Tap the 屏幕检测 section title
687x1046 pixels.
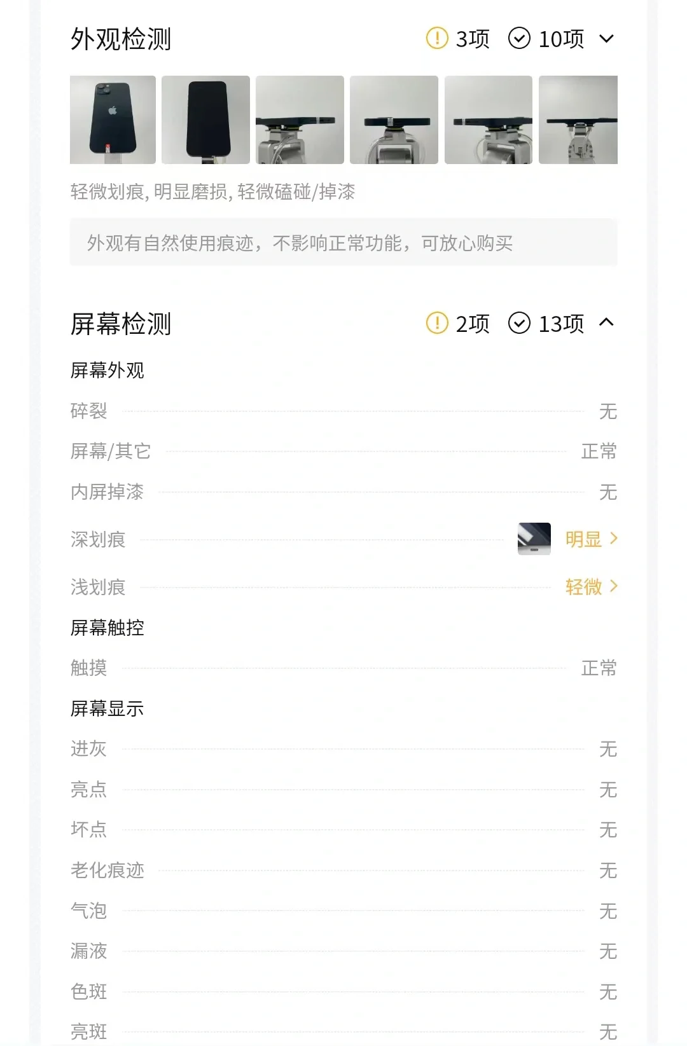click(121, 324)
